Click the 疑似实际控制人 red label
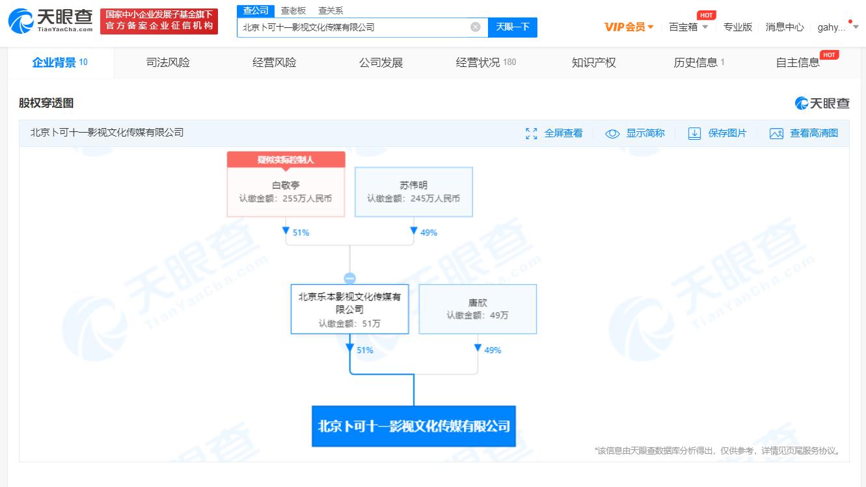 pos(286,159)
